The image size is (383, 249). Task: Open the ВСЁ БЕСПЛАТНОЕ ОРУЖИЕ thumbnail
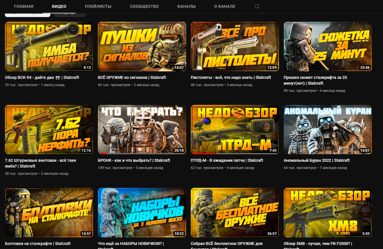(x=235, y=213)
